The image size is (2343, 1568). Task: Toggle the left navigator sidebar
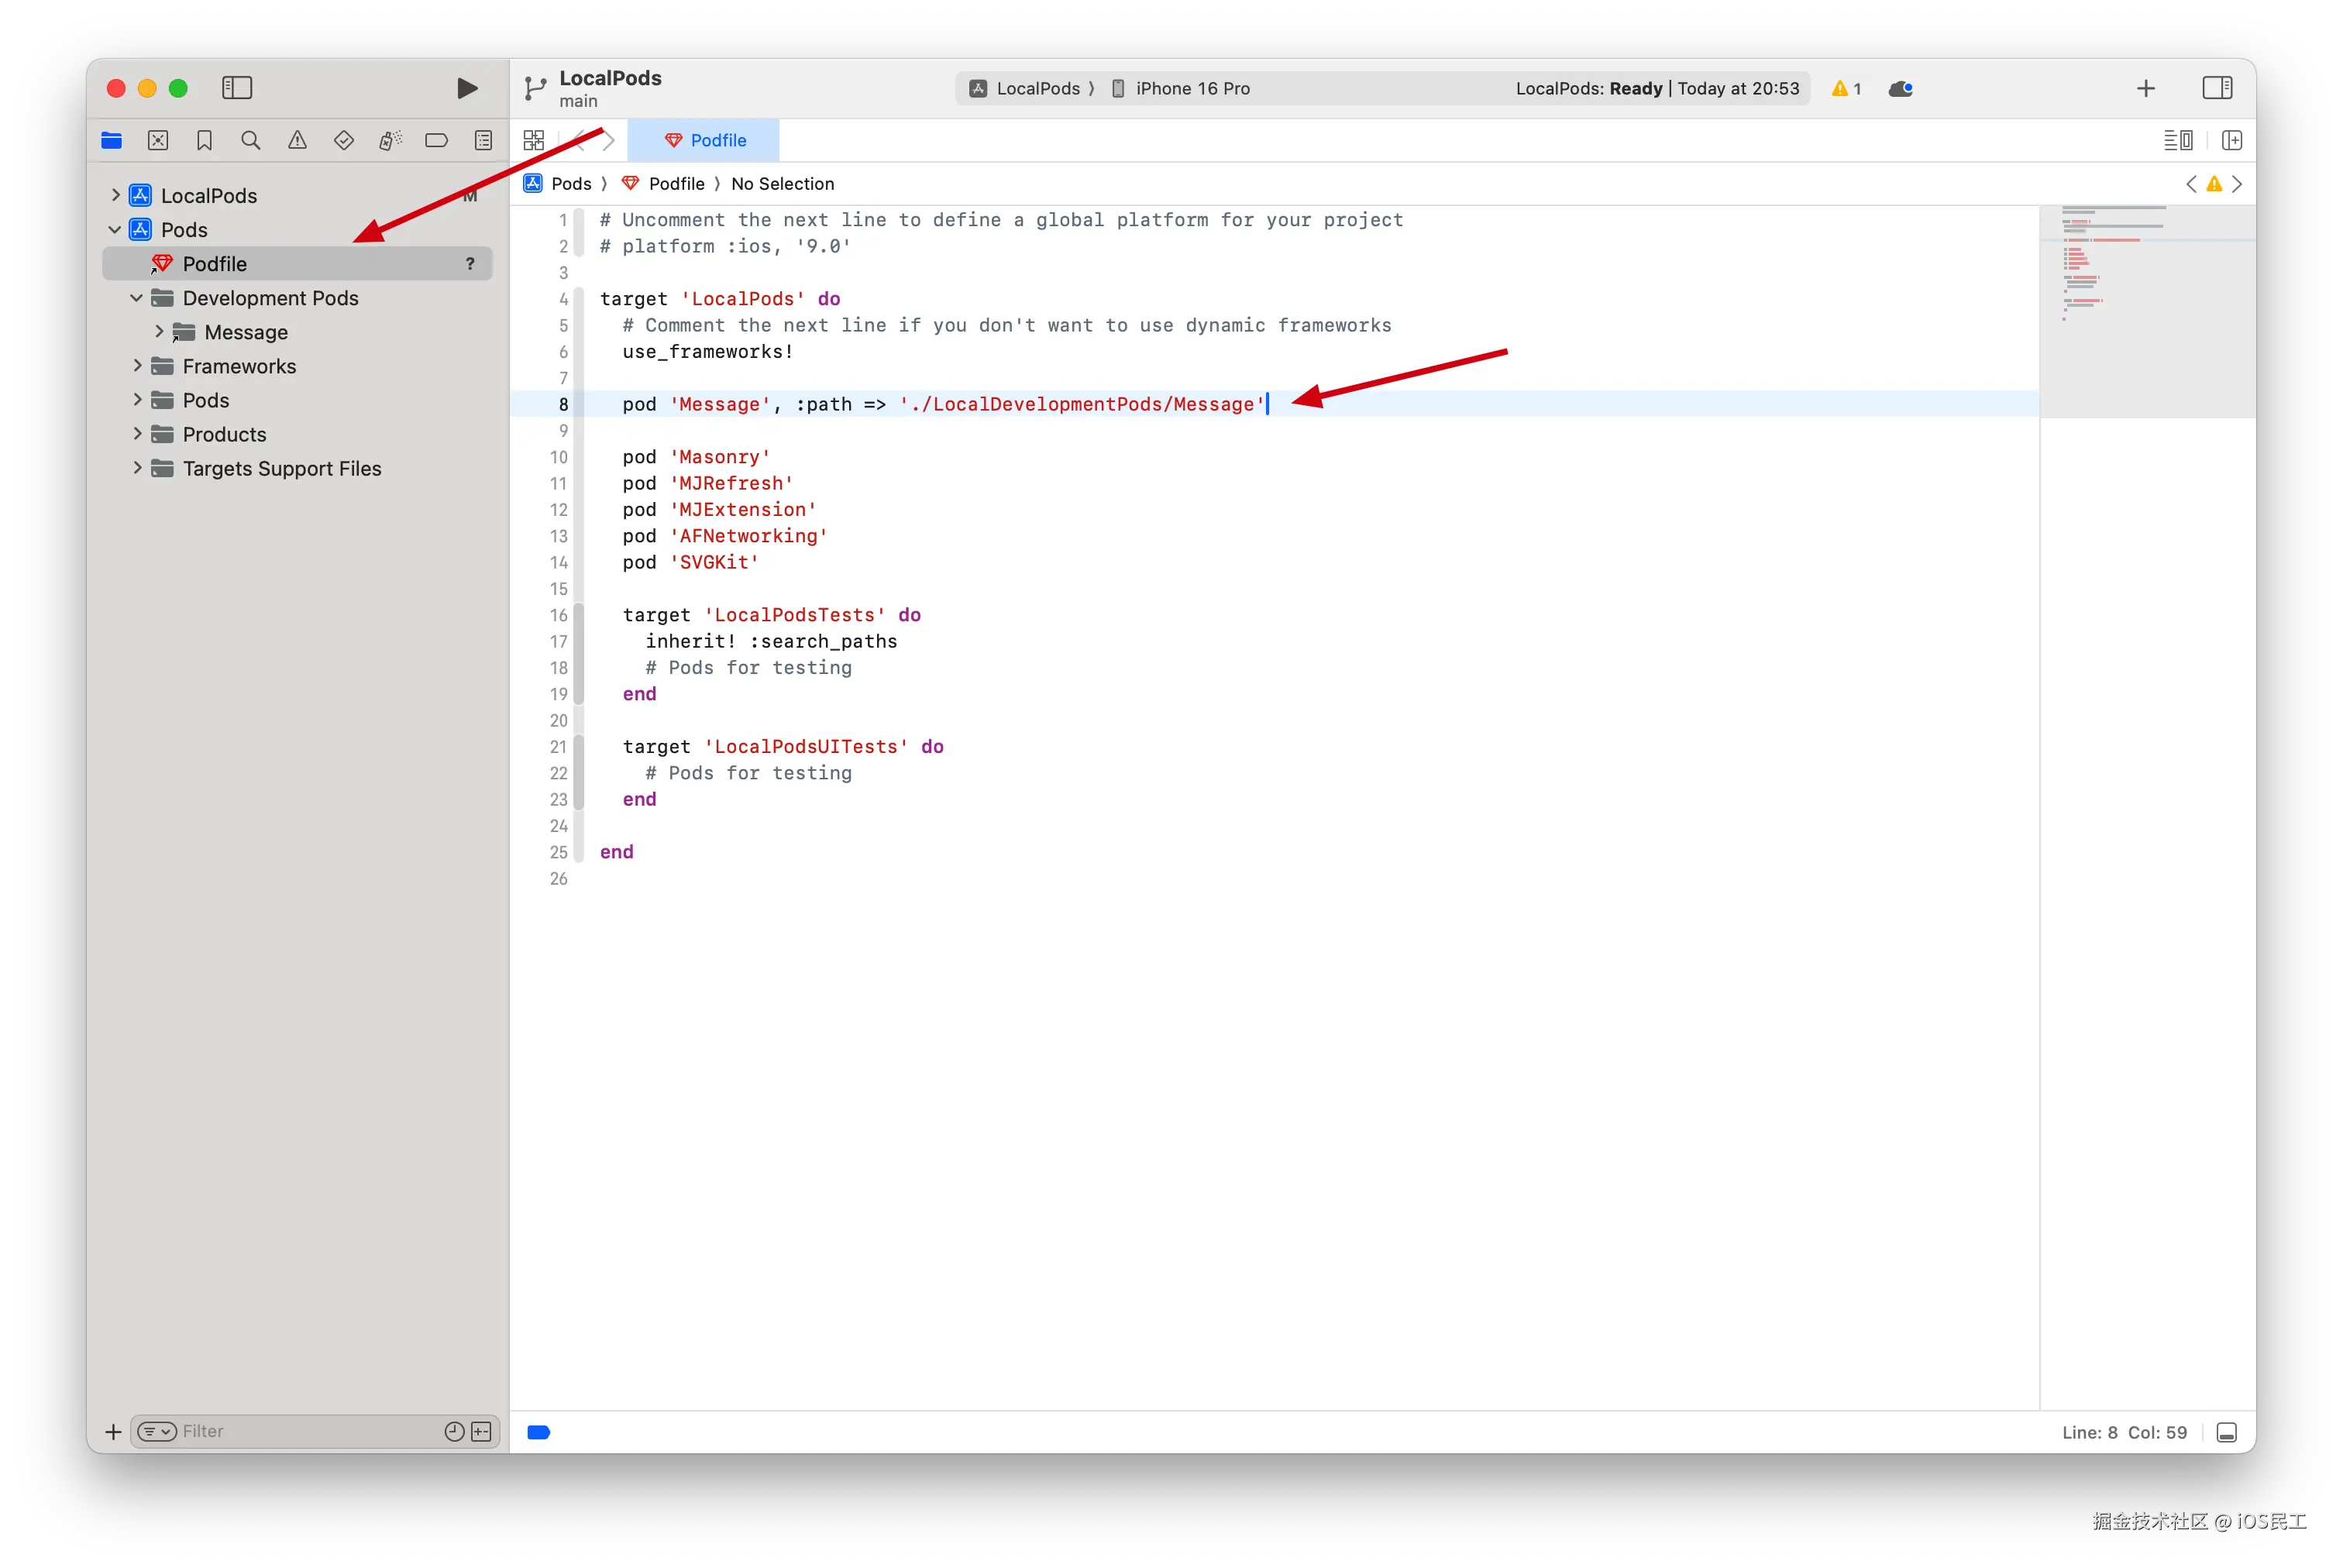pyautogui.click(x=237, y=88)
